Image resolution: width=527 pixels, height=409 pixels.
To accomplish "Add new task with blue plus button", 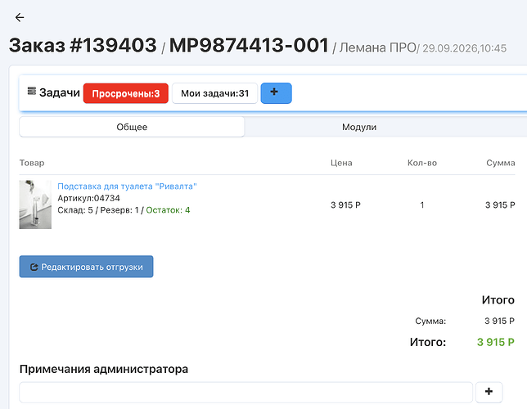I will [277, 93].
